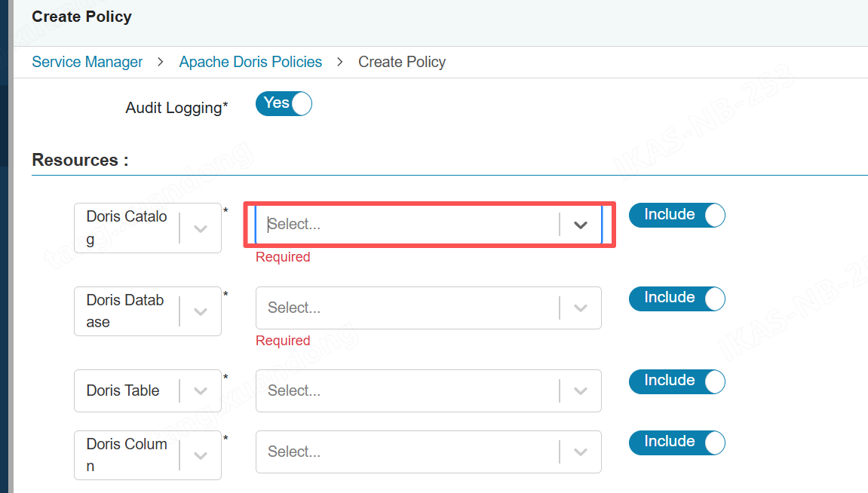Expand the Doris Column resource type dropdown
868x493 pixels.
(x=201, y=455)
